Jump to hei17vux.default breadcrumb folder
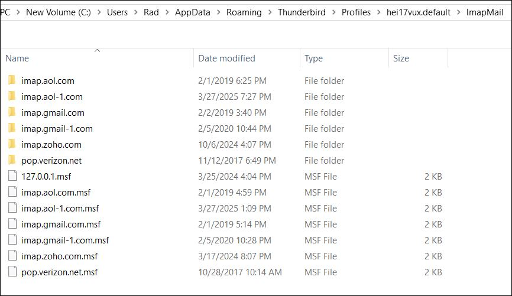The width and height of the screenshot is (512, 296). (418, 12)
